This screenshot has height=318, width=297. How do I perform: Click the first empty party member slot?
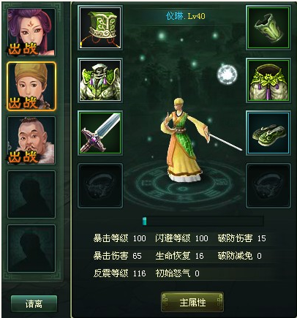pyautogui.click(x=31, y=194)
